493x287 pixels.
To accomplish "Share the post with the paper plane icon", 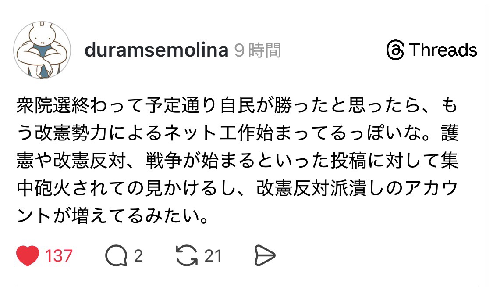I will tap(265, 256).
